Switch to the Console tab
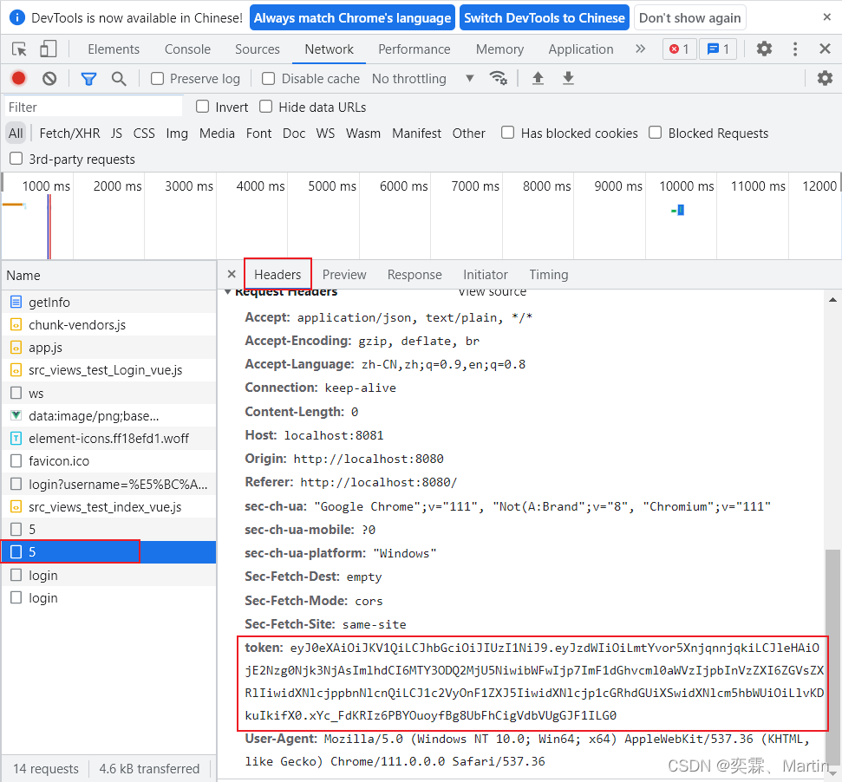This screenshot has width=842, height=782. 187,49
